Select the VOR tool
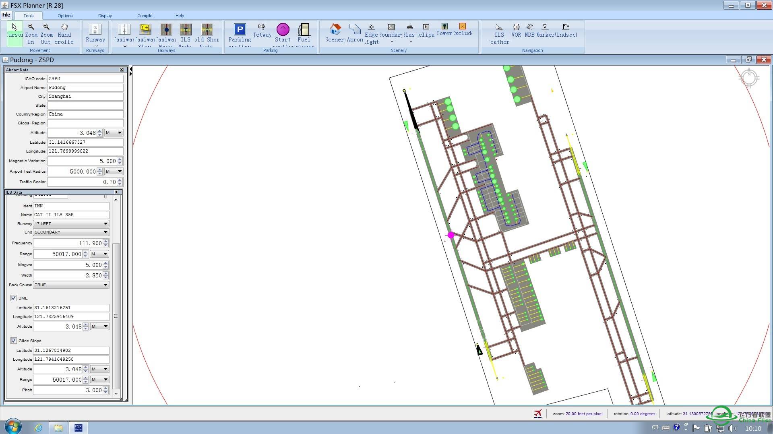The image size is (773, 434). (x=516, y=31)
